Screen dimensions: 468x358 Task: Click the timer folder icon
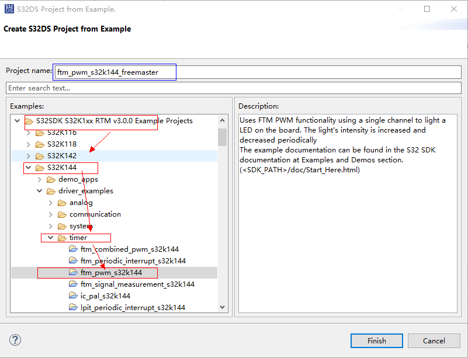(62, 238)
